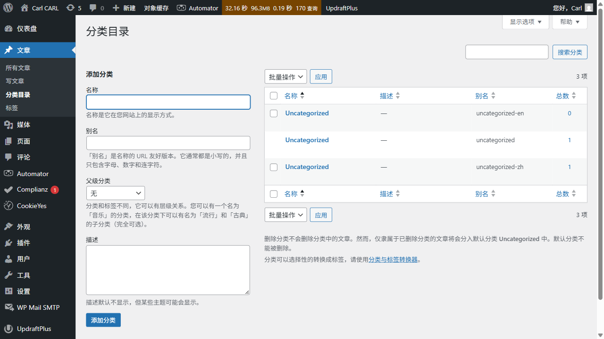Viewport: 604px width, 339px height.
Task: Open the 分类与标签转换器 link
Action: click(393, 259)
